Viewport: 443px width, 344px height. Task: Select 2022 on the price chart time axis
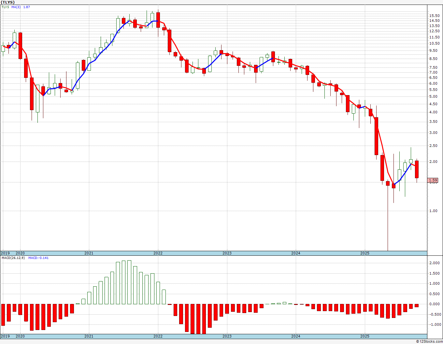point(158,253)
